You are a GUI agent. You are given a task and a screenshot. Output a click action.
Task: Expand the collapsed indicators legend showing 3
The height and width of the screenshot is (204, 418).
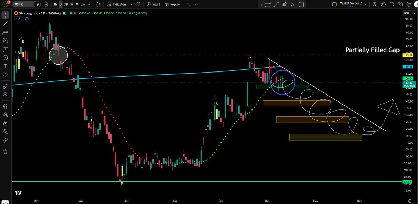pyautogui.click(x=18, y=19)
